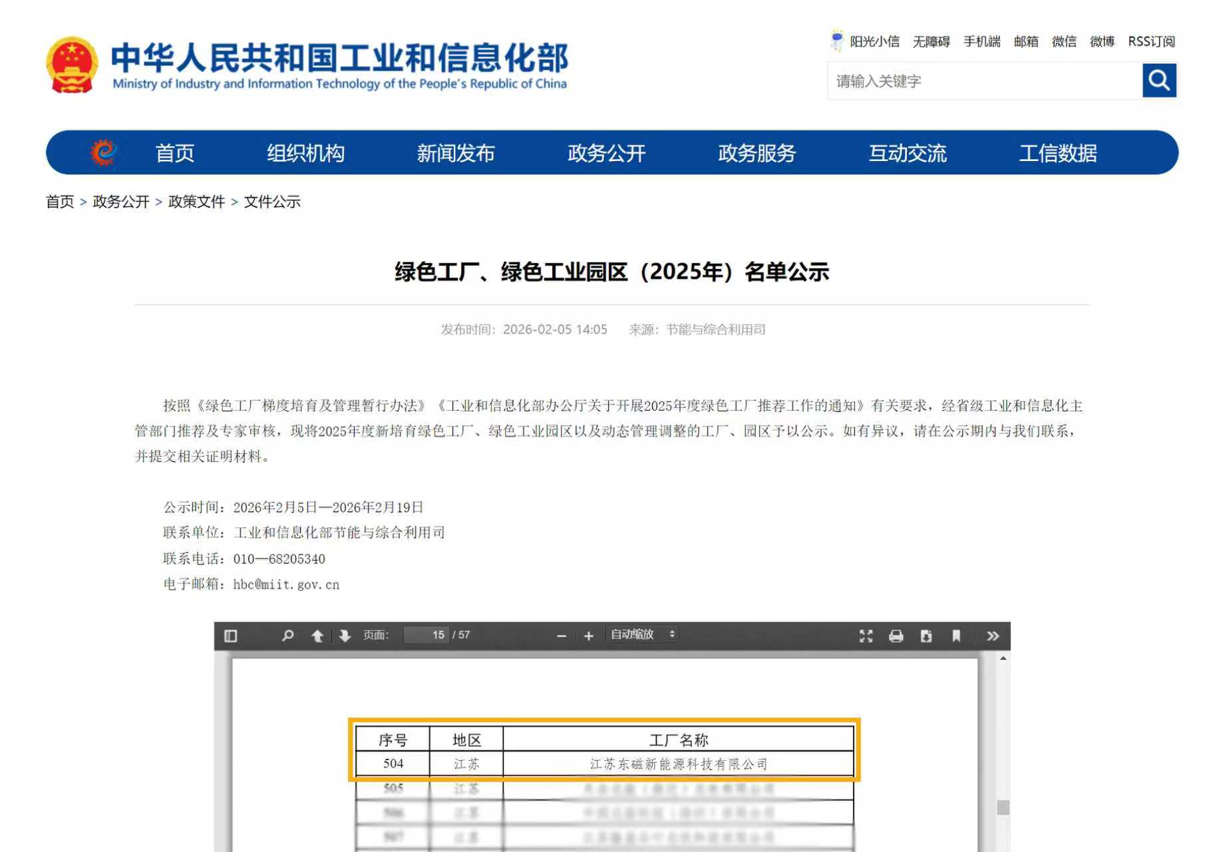Go to next PDF page
Viewport: 1209px width, 852px height.
(345, 636)
